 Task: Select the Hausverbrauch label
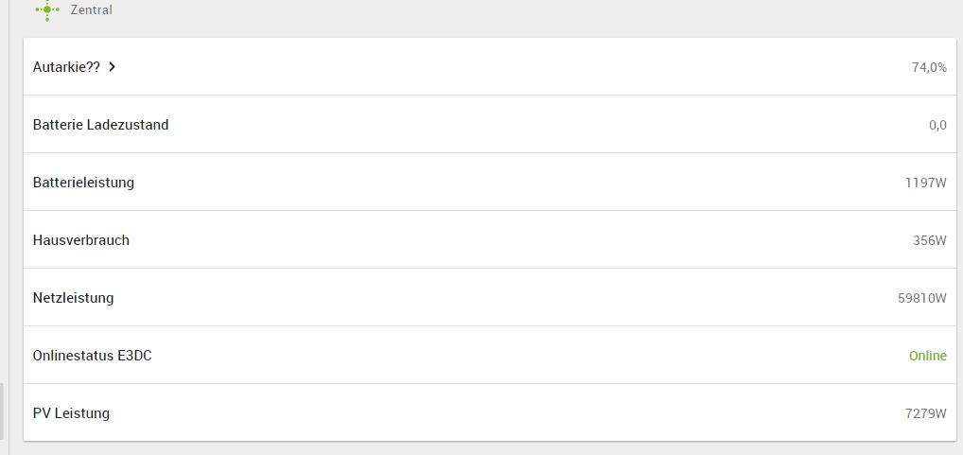(x=80, y=240)
